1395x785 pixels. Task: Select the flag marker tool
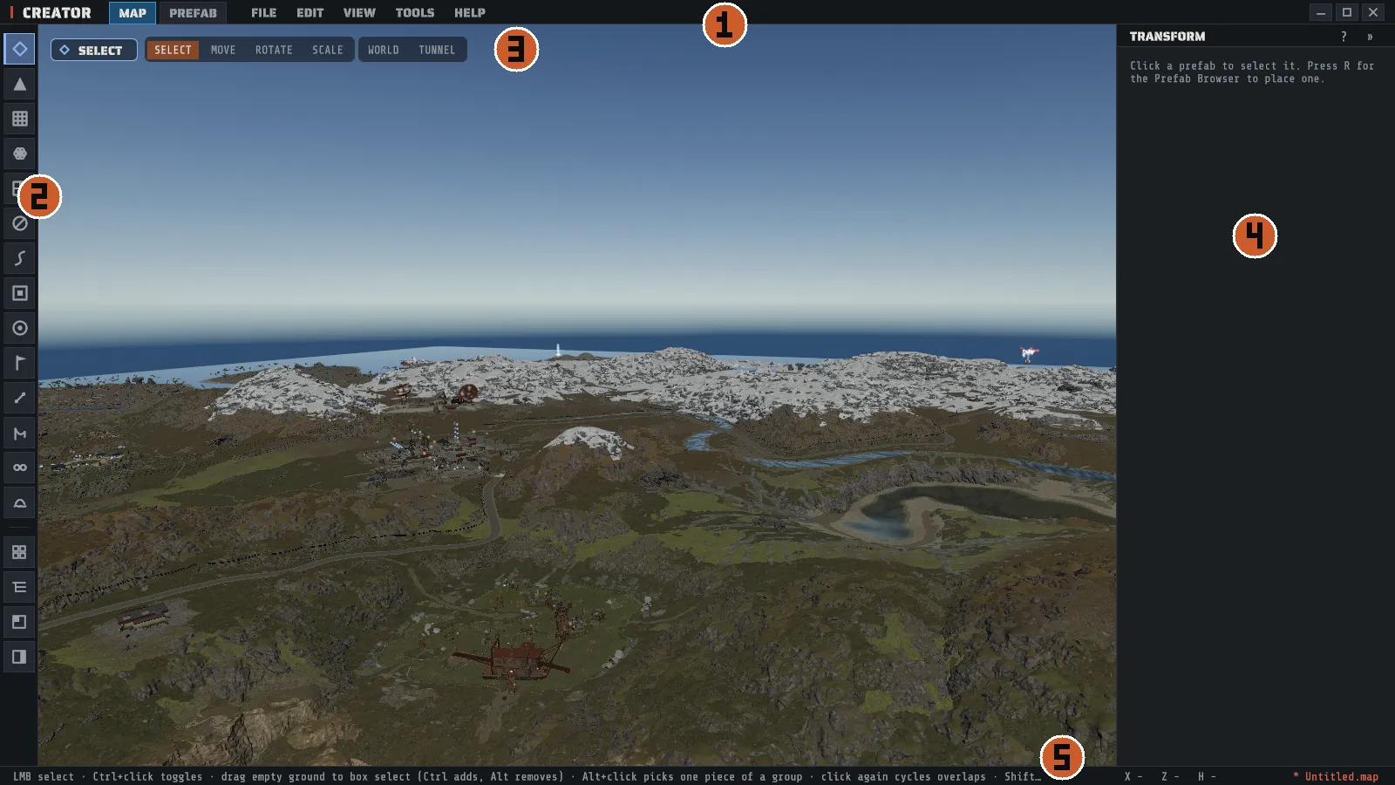[x=19, y=363]
